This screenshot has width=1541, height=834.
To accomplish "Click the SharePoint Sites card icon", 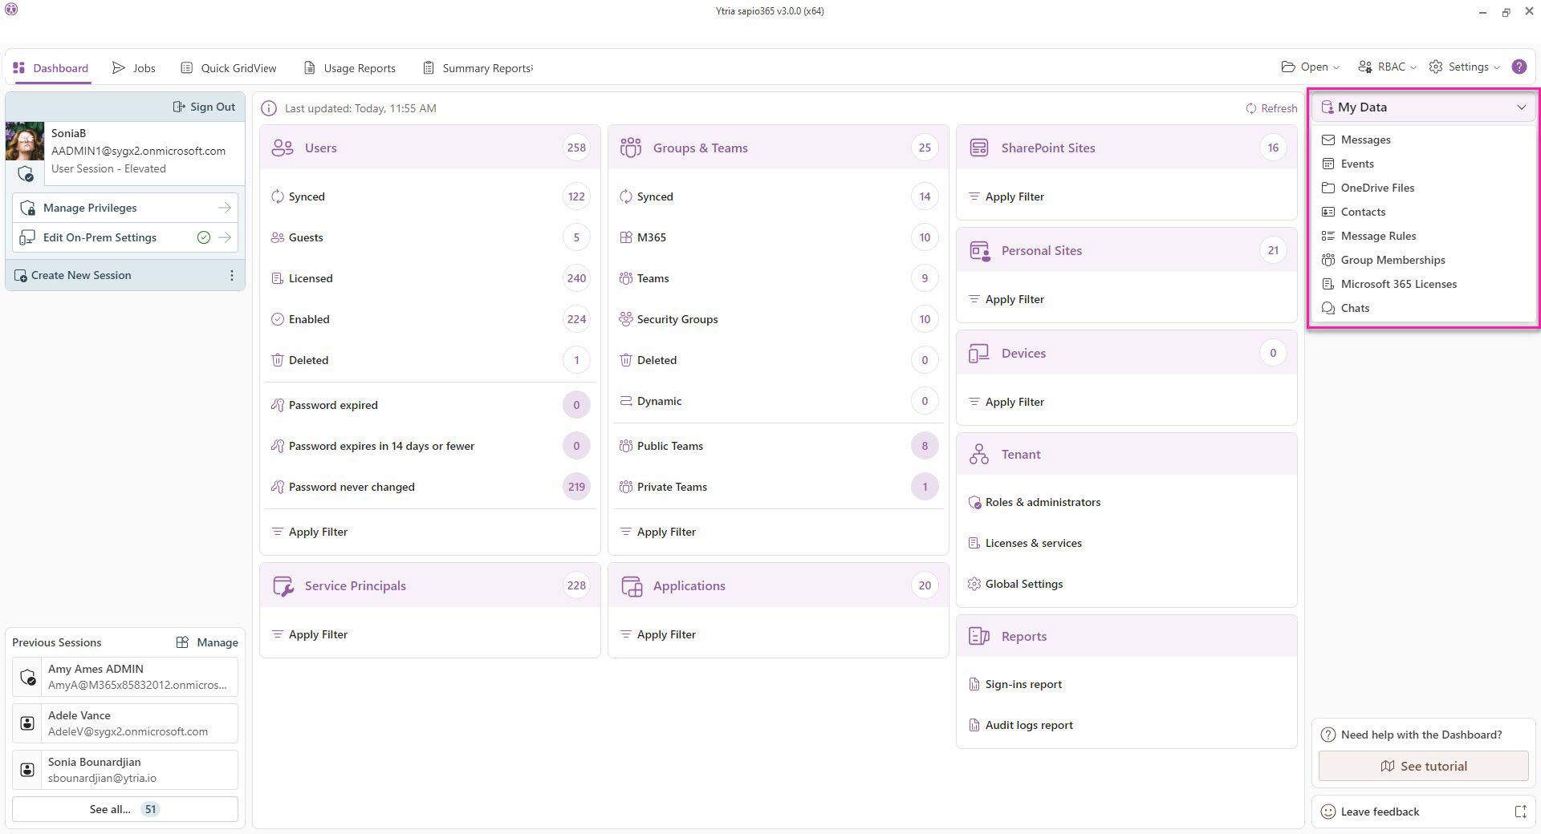I will [x=978, y=148].
